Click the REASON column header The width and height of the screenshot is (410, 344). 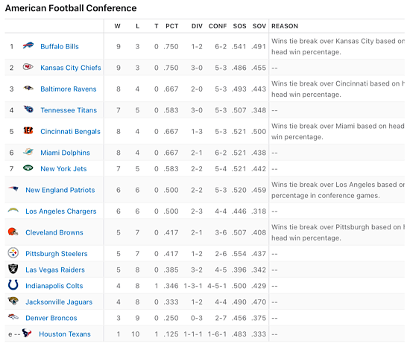(x=285, y=26)
